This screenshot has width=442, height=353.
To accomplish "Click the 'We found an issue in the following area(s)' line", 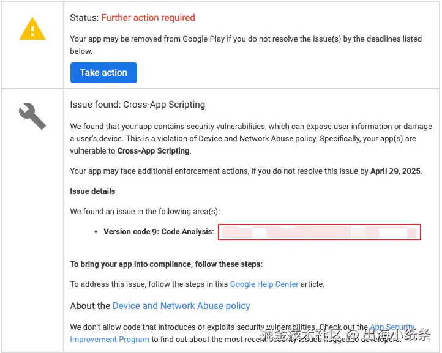I will point(144,211).
